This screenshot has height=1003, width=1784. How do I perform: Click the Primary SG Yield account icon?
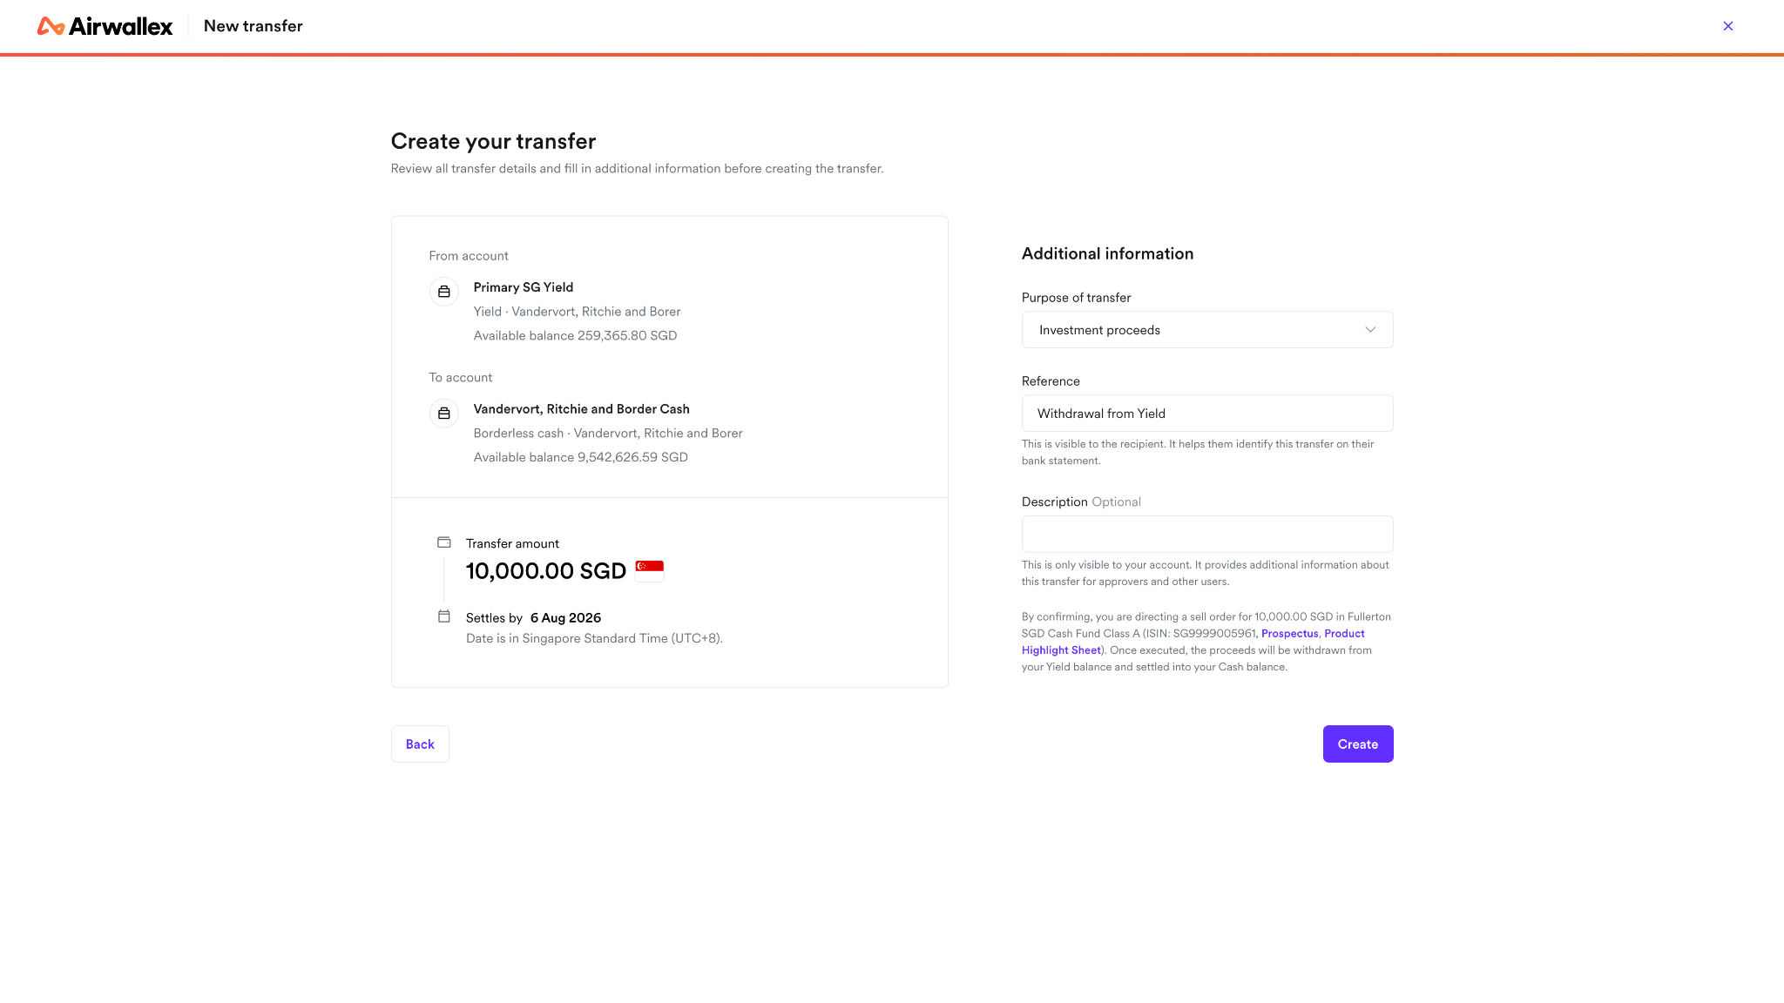point(444,292)
